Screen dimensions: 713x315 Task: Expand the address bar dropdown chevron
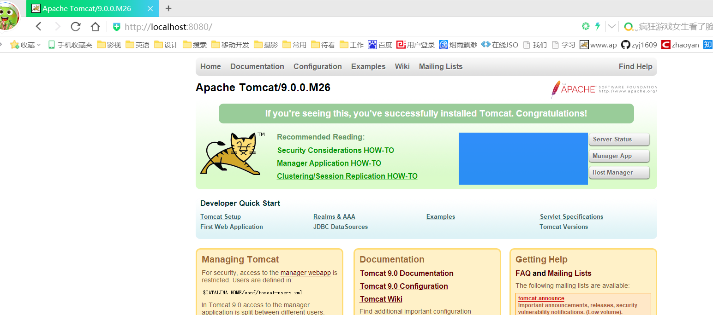(612, 26)
